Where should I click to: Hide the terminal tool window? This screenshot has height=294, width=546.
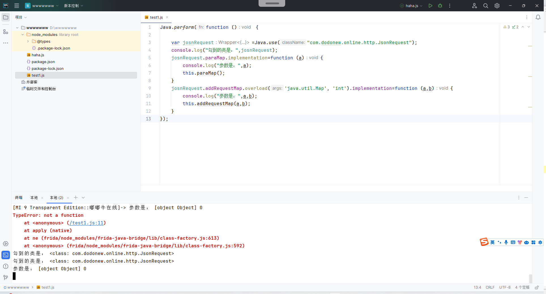[x=526, y=198]
